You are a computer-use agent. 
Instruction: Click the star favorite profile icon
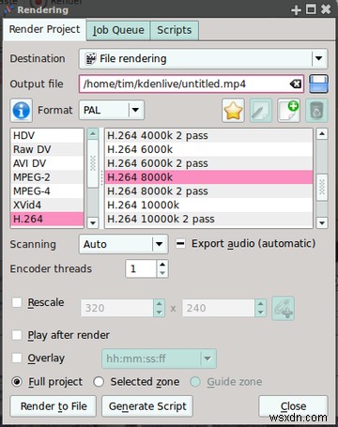(233, 111)
